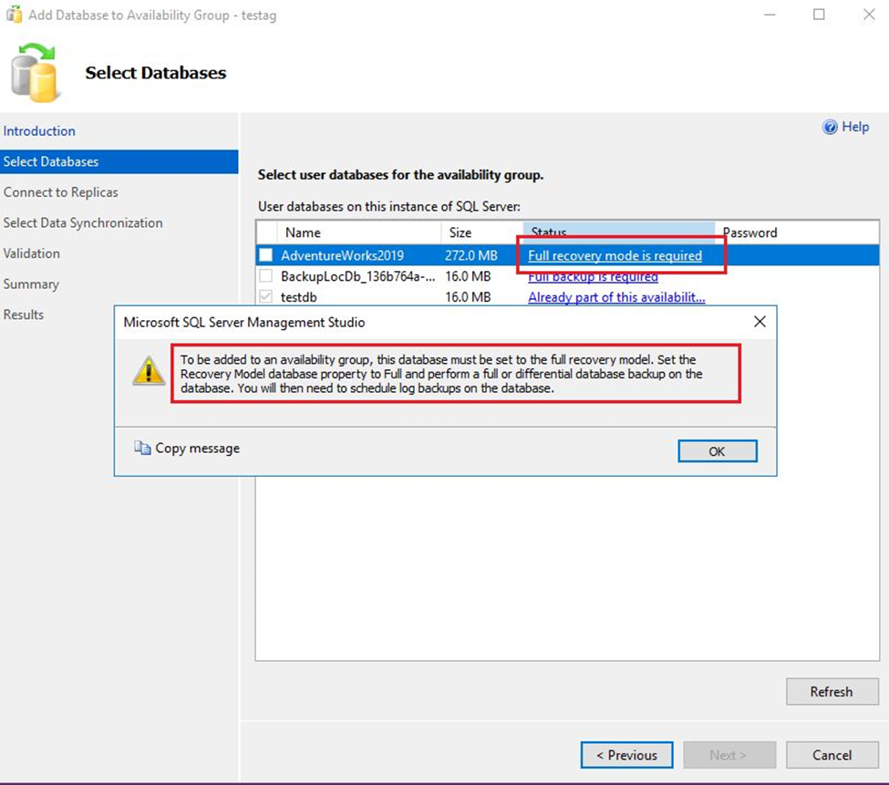Click the yellow warning triangle icon

149,370
